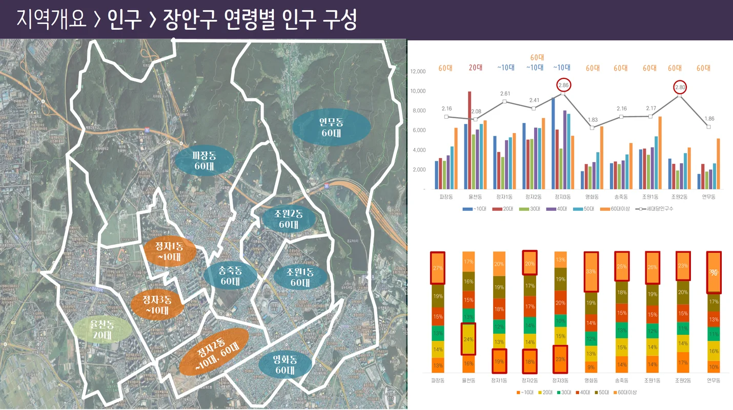Select the orange 정자1동 ~10대 map label
This screenshot has width=733, height=410.
point(169,251)
